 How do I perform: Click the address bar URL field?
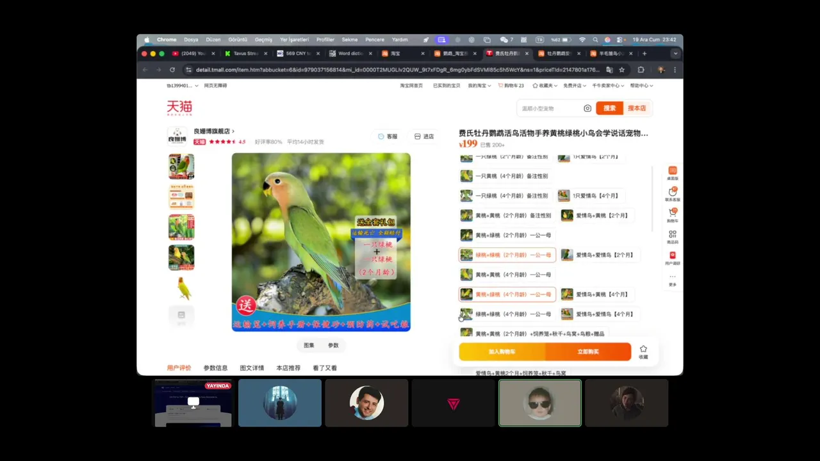point(397,70)
